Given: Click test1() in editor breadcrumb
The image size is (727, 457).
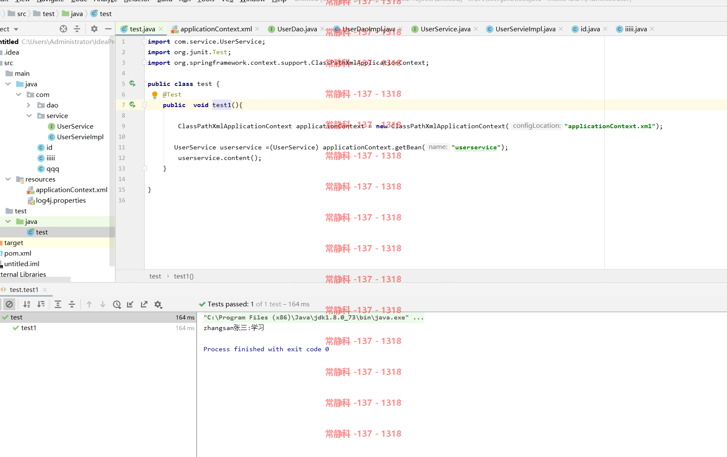Looking at the screenshot, I should (184, 276).
